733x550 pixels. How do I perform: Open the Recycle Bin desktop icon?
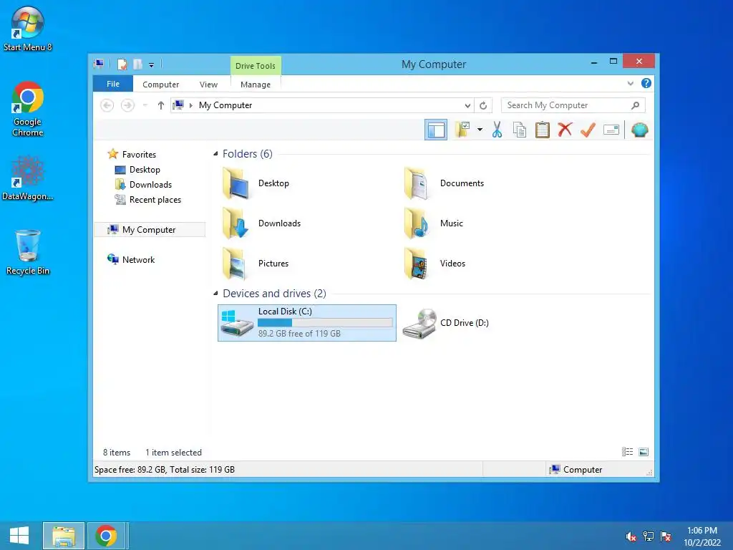[x=28, y=253]
